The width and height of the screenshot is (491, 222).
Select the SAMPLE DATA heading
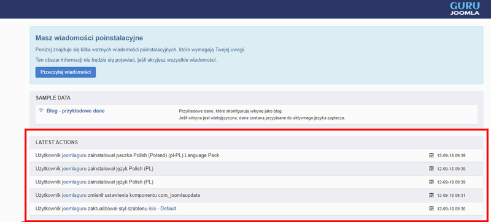[53, 98]
